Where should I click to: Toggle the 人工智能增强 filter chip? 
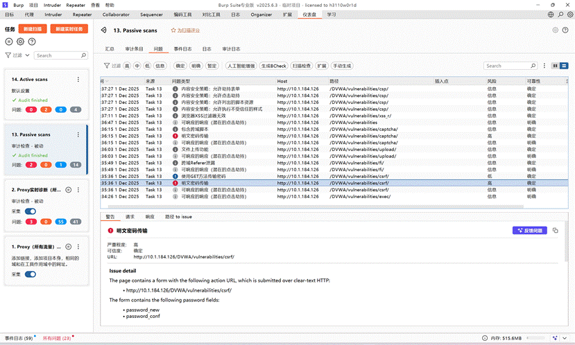[241, 66]
